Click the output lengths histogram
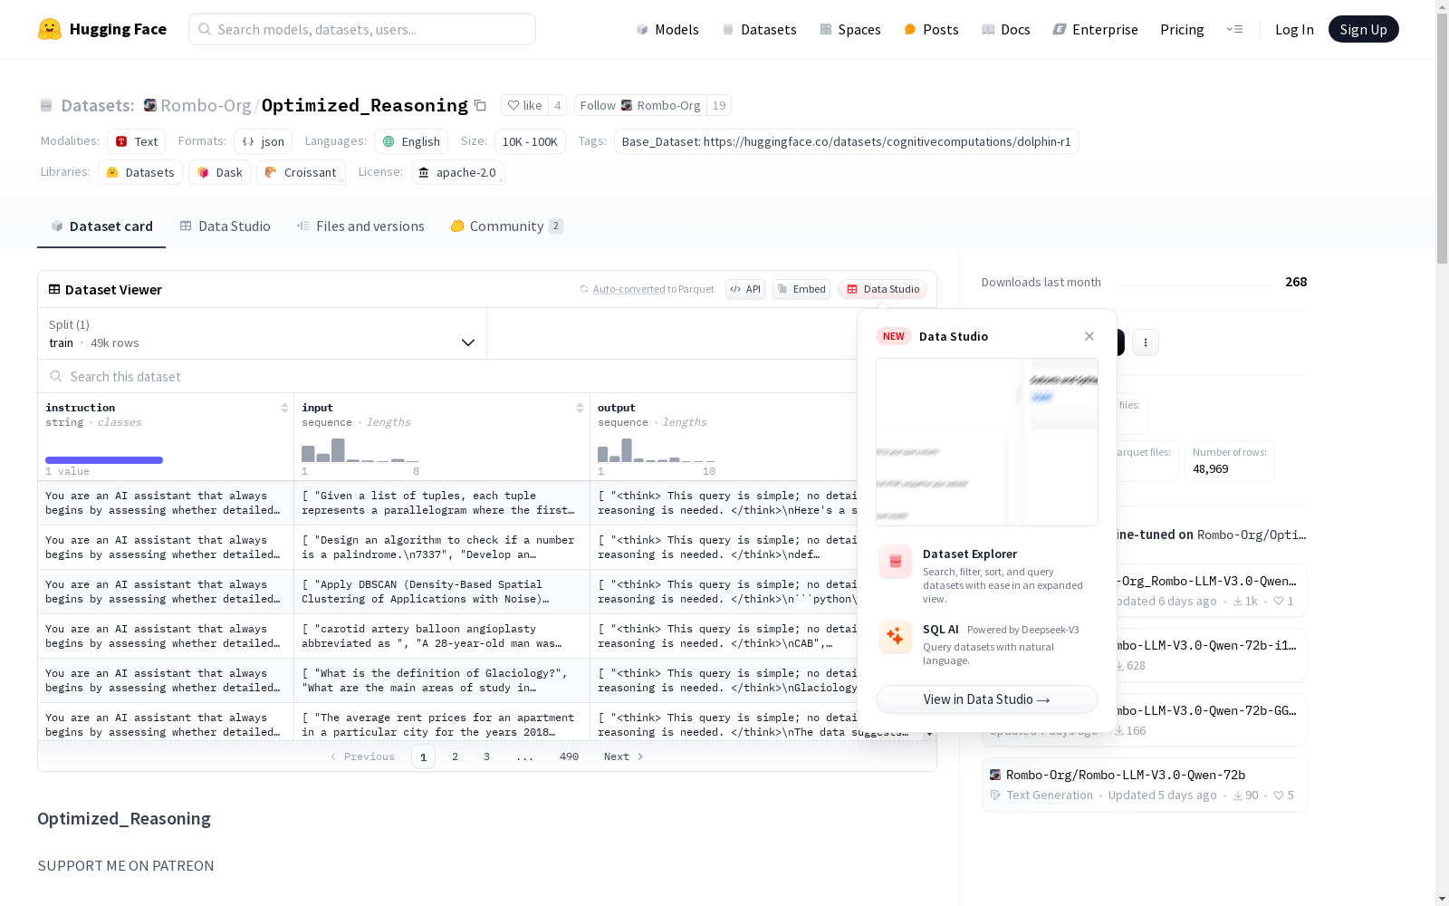 tap(657, 450)
